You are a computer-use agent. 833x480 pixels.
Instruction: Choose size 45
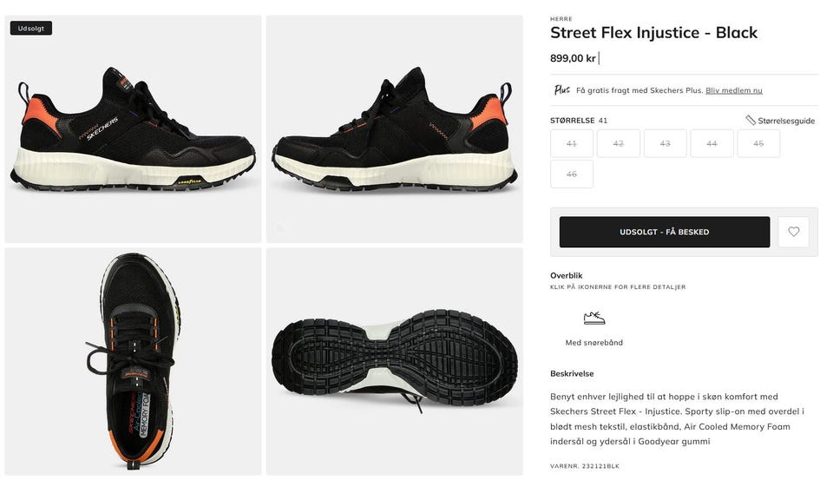(758, 143)
